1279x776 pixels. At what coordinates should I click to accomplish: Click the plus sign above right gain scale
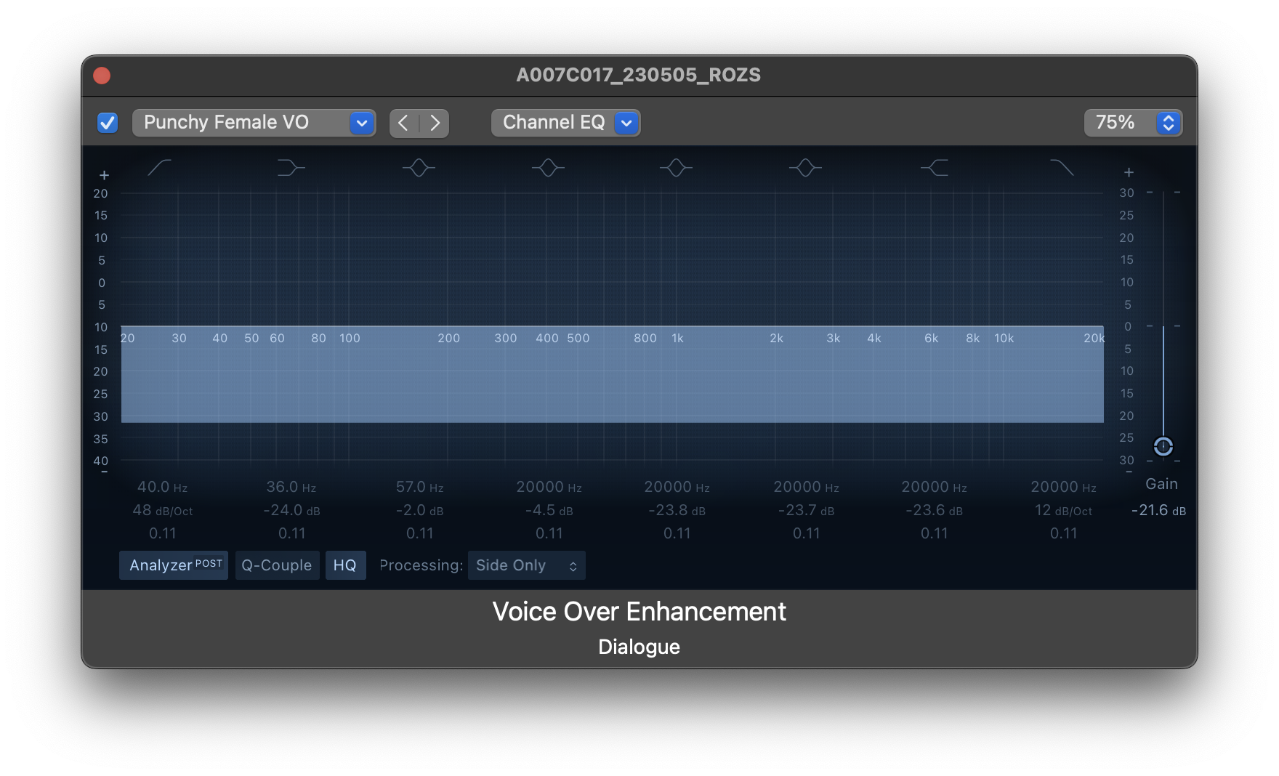[1129, 172]
